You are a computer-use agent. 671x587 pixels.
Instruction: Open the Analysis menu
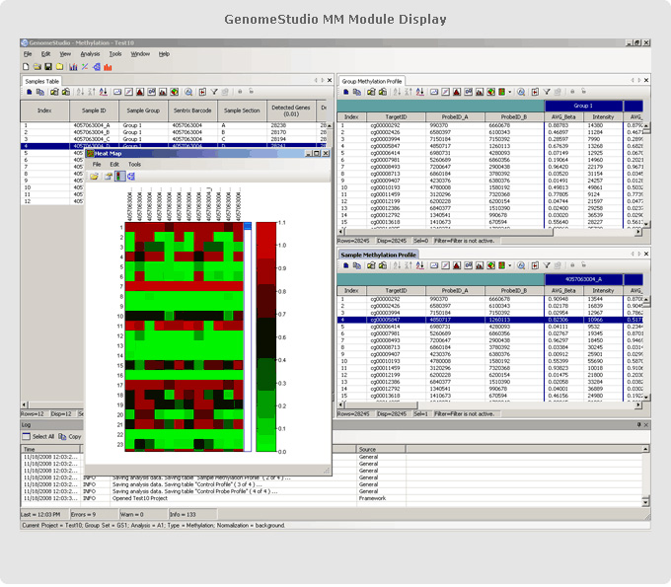pyautogui.click(x=90, y=53)
